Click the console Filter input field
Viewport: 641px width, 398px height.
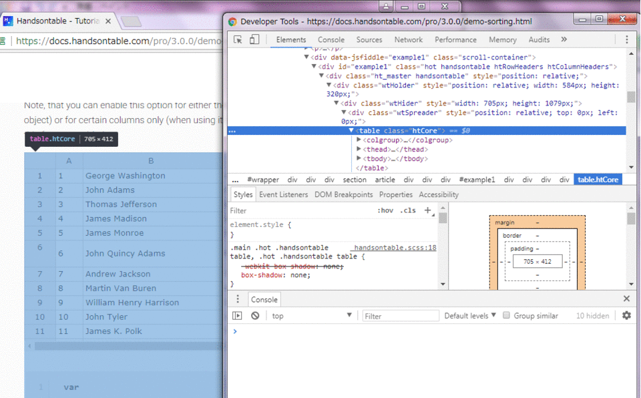(401, 316)
